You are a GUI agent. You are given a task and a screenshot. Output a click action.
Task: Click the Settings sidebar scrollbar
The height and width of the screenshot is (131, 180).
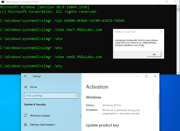coord(81,115)
